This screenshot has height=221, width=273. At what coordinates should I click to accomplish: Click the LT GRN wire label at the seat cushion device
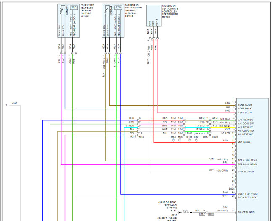click(115, 63)
